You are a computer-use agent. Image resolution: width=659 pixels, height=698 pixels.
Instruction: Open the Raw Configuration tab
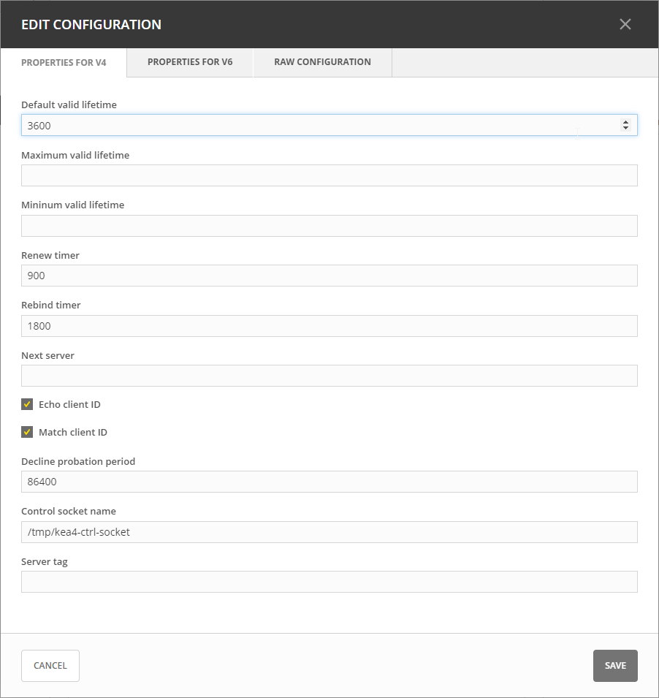point(322,62)
